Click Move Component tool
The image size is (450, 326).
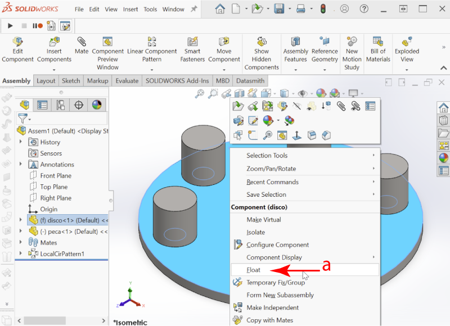(x=224, y=49)
